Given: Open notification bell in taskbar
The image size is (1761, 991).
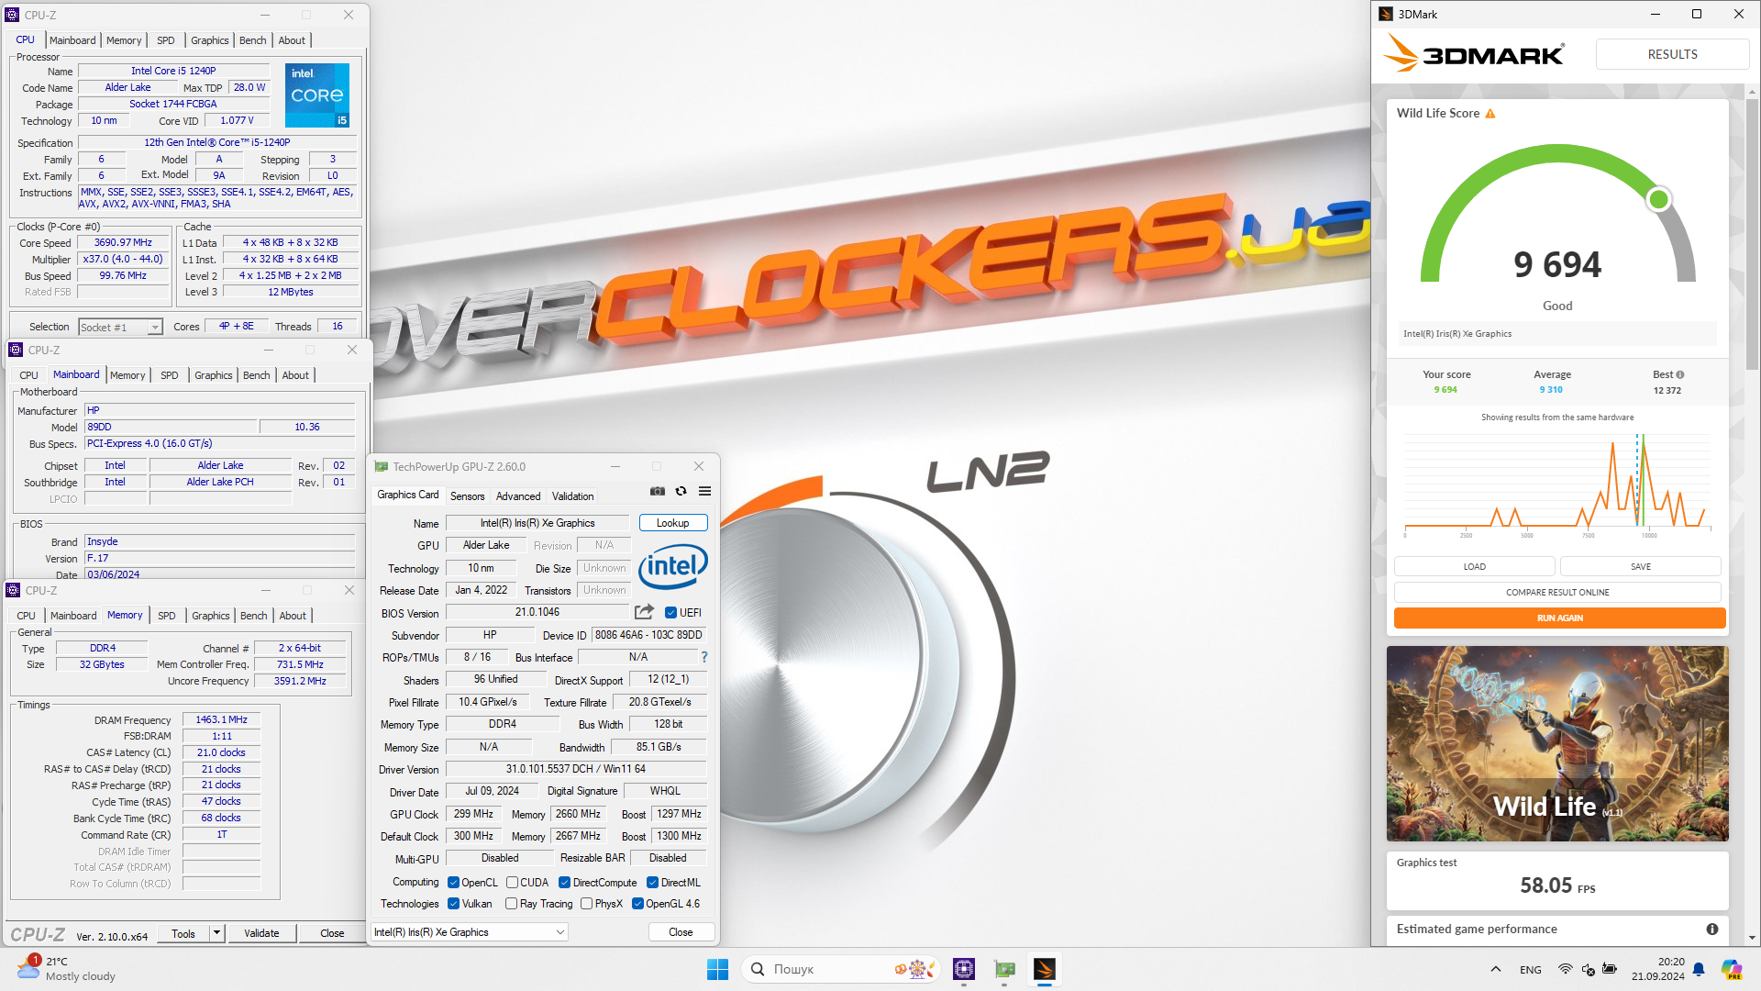Looking at the screenshot, I should tap(1699, 969).
